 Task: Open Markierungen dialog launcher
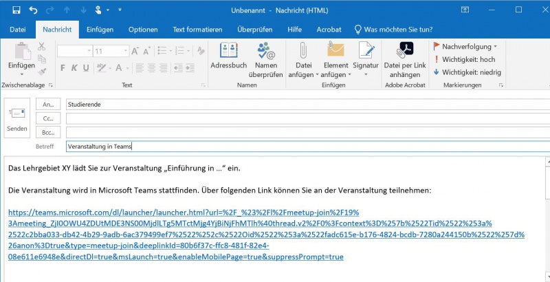501,85
